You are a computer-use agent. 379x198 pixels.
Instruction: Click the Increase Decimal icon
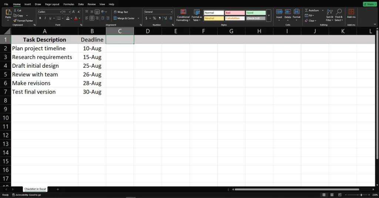(x=165, y=18)
